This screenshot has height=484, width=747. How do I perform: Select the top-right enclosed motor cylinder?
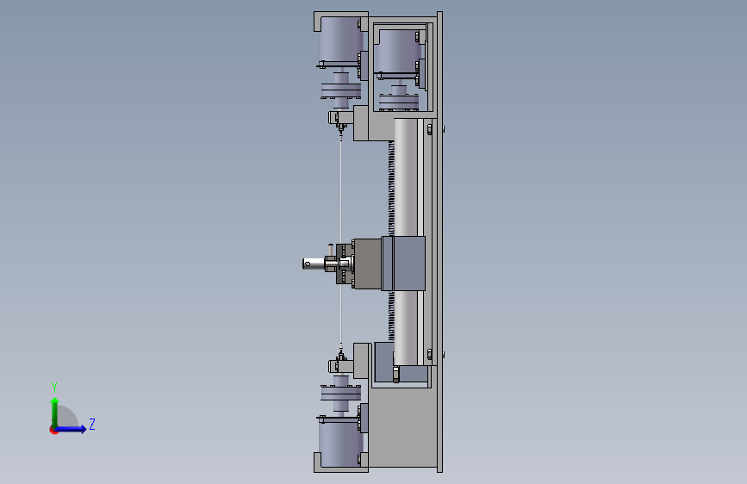click(x=399, y=52)
